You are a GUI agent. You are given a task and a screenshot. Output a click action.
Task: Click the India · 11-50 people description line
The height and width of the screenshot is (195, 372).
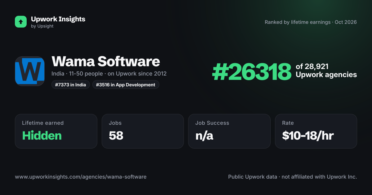tap(109, 74)
